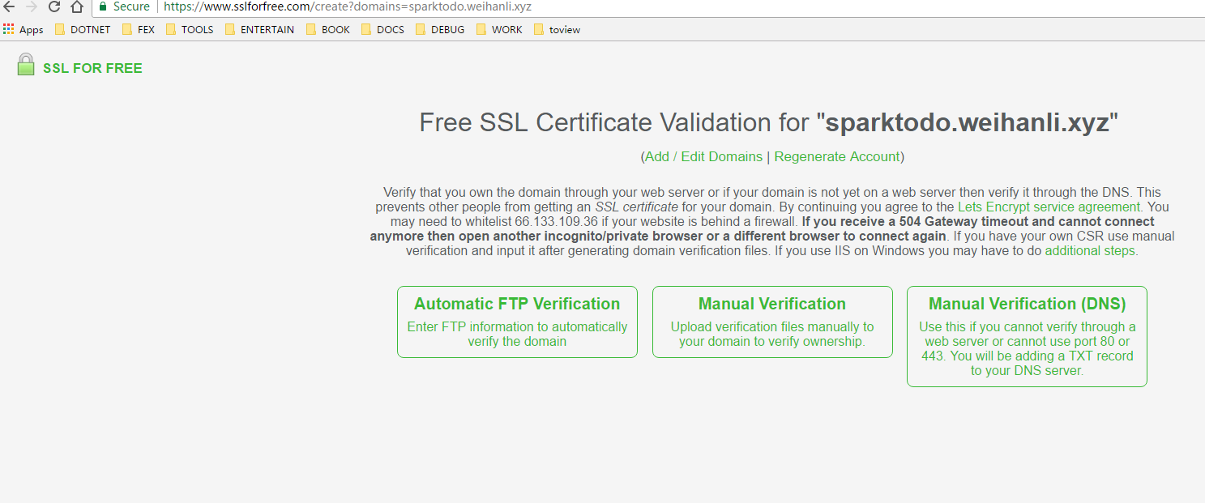
Task: Go to the browser home page icon
Action: tap(76, 6)
